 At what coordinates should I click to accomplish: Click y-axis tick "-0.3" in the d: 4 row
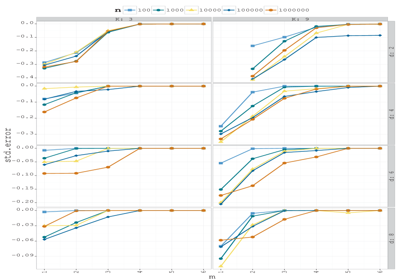[25, 133]
